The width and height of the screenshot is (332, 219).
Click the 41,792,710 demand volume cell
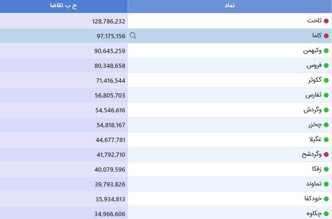[64, 154]
